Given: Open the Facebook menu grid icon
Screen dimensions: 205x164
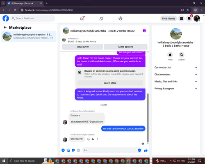Looking at the screenshot, I should 181,18.
